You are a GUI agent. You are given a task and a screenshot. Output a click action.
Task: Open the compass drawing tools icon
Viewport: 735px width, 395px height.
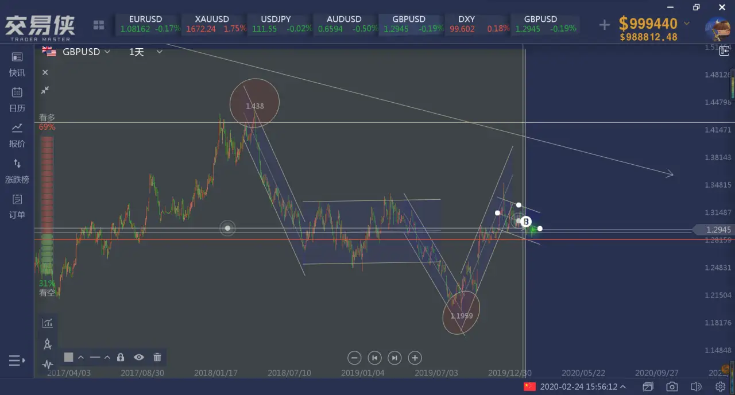coord(48,344)
